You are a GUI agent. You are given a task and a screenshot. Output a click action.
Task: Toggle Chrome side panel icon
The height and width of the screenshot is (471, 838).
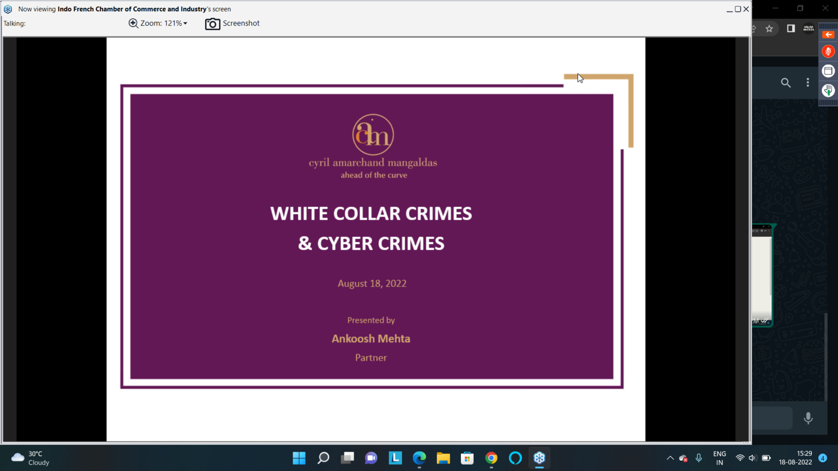(791, 29)
